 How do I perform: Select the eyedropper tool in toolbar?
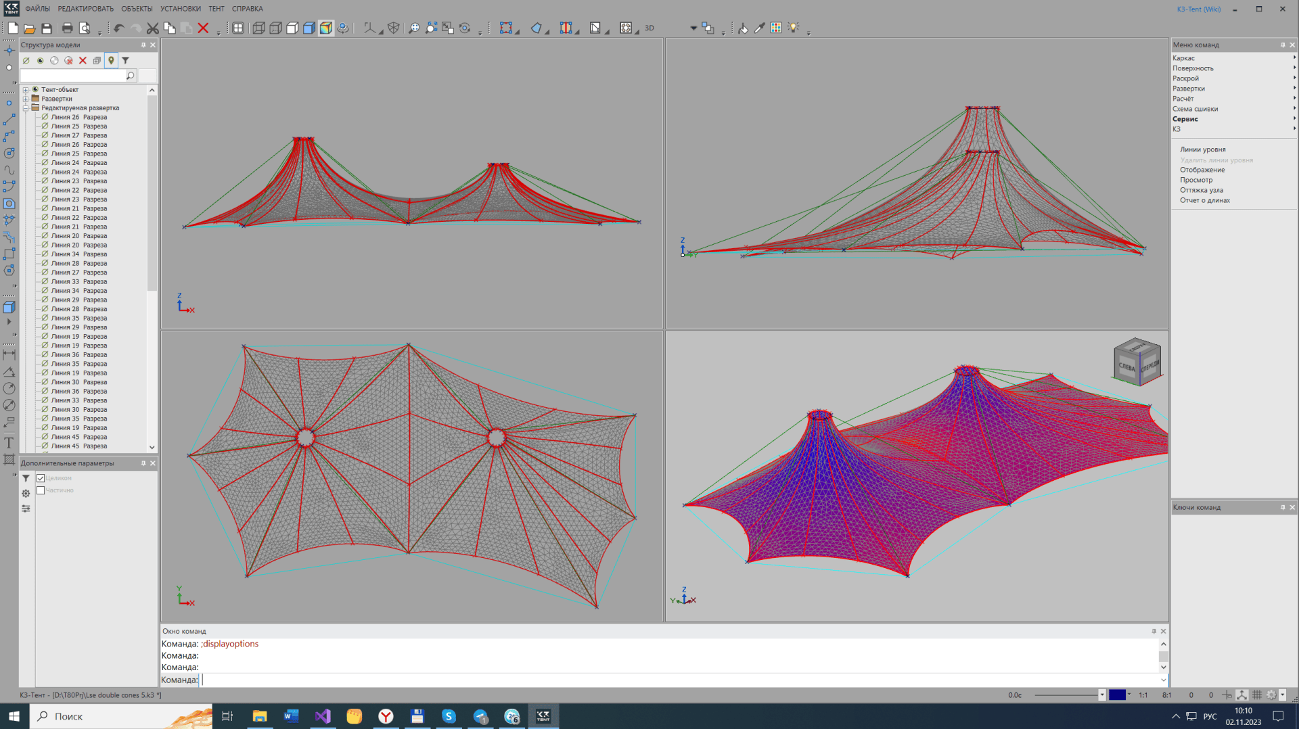point(760,28)
